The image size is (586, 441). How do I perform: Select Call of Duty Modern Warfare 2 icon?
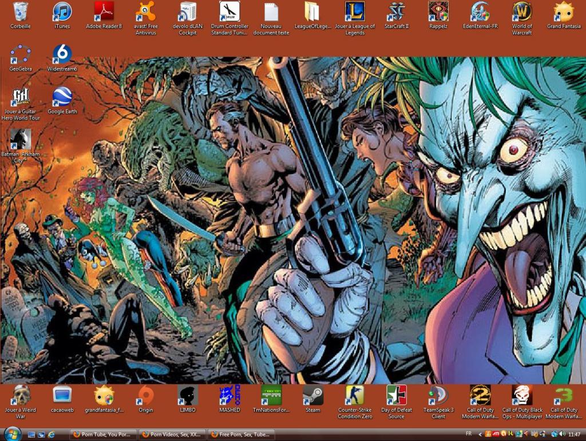click(480, 403)
